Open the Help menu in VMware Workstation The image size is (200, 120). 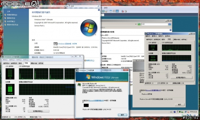coord(106,8)
